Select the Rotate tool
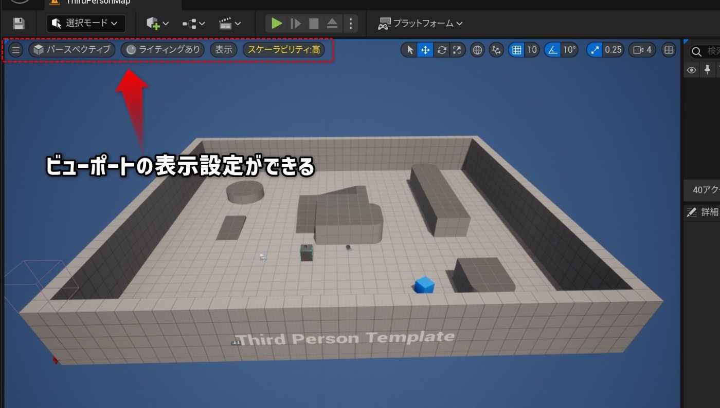720x408 pixels. 441,50
